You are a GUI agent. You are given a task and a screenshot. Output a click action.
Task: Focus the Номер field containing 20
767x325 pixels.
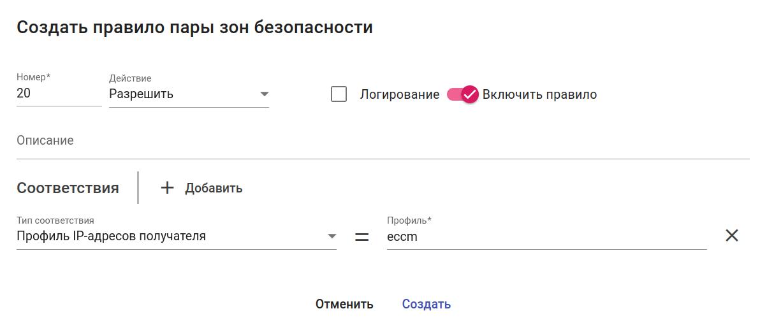(x=57, y=94)
